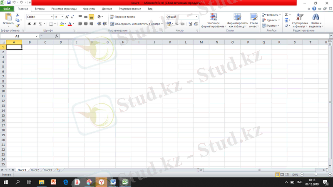Click the insert new sheet icon
The image size is (333, 187).
pyautogui.click(x=59, y=170)
